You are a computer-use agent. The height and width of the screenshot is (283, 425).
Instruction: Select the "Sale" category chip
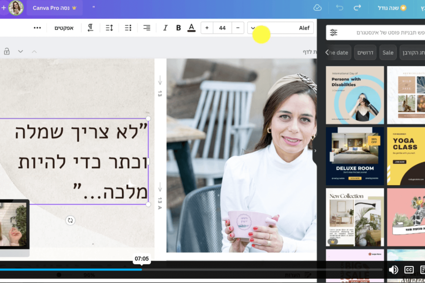[x=388, y=53]
